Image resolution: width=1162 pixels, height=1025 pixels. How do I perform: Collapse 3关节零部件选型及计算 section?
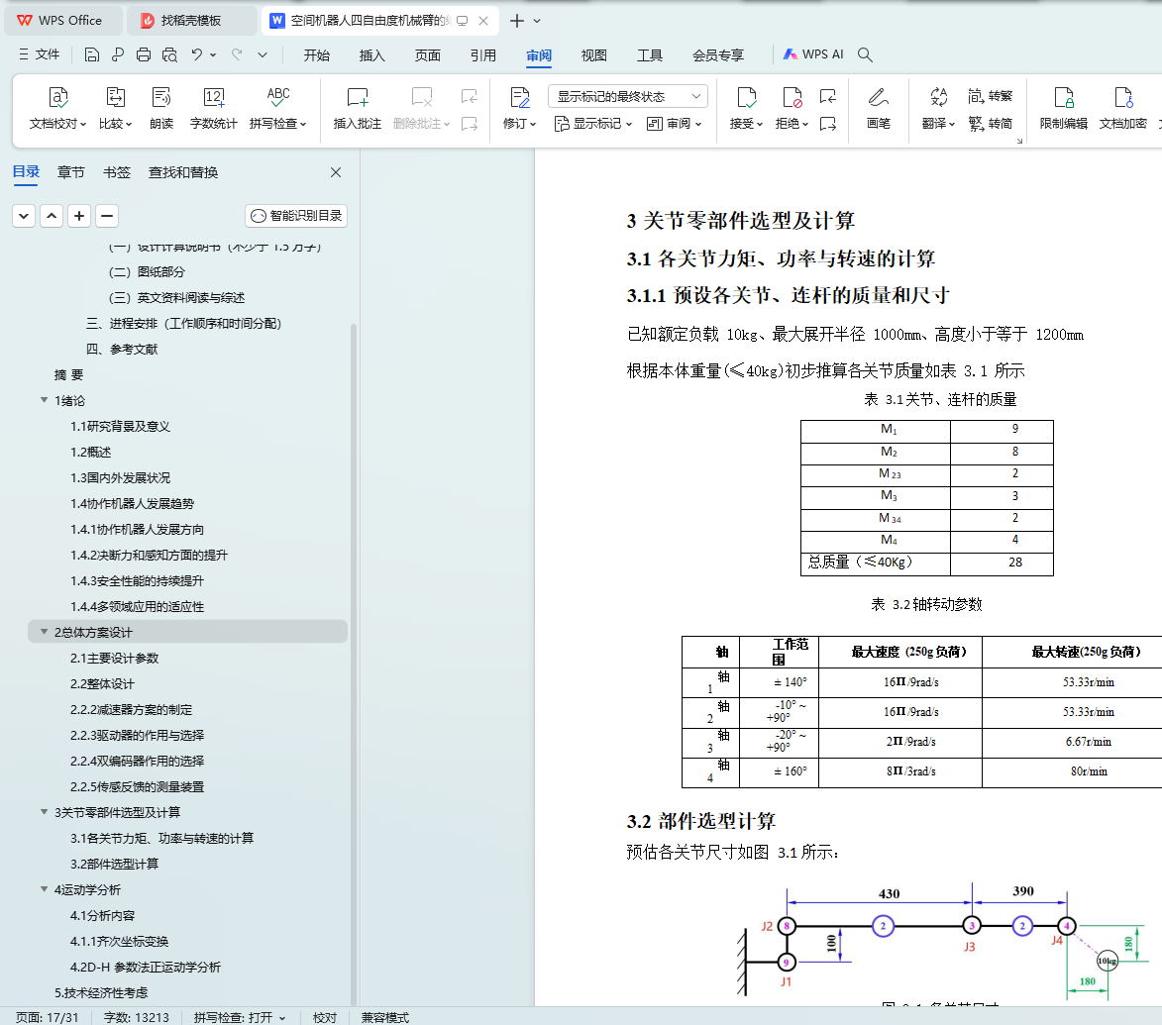pos(44,812)
